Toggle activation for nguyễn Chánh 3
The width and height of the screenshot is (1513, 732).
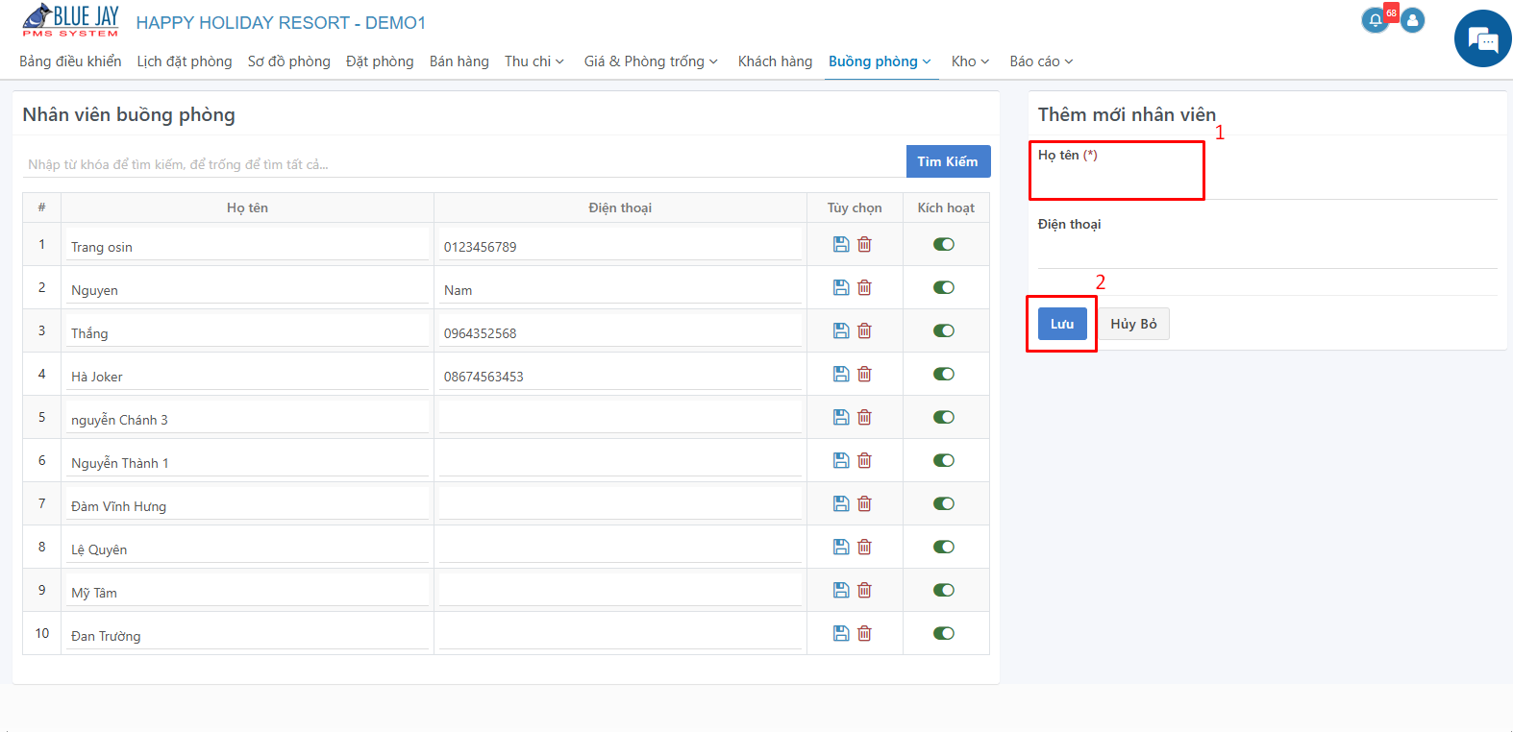(x=944, y=417)
